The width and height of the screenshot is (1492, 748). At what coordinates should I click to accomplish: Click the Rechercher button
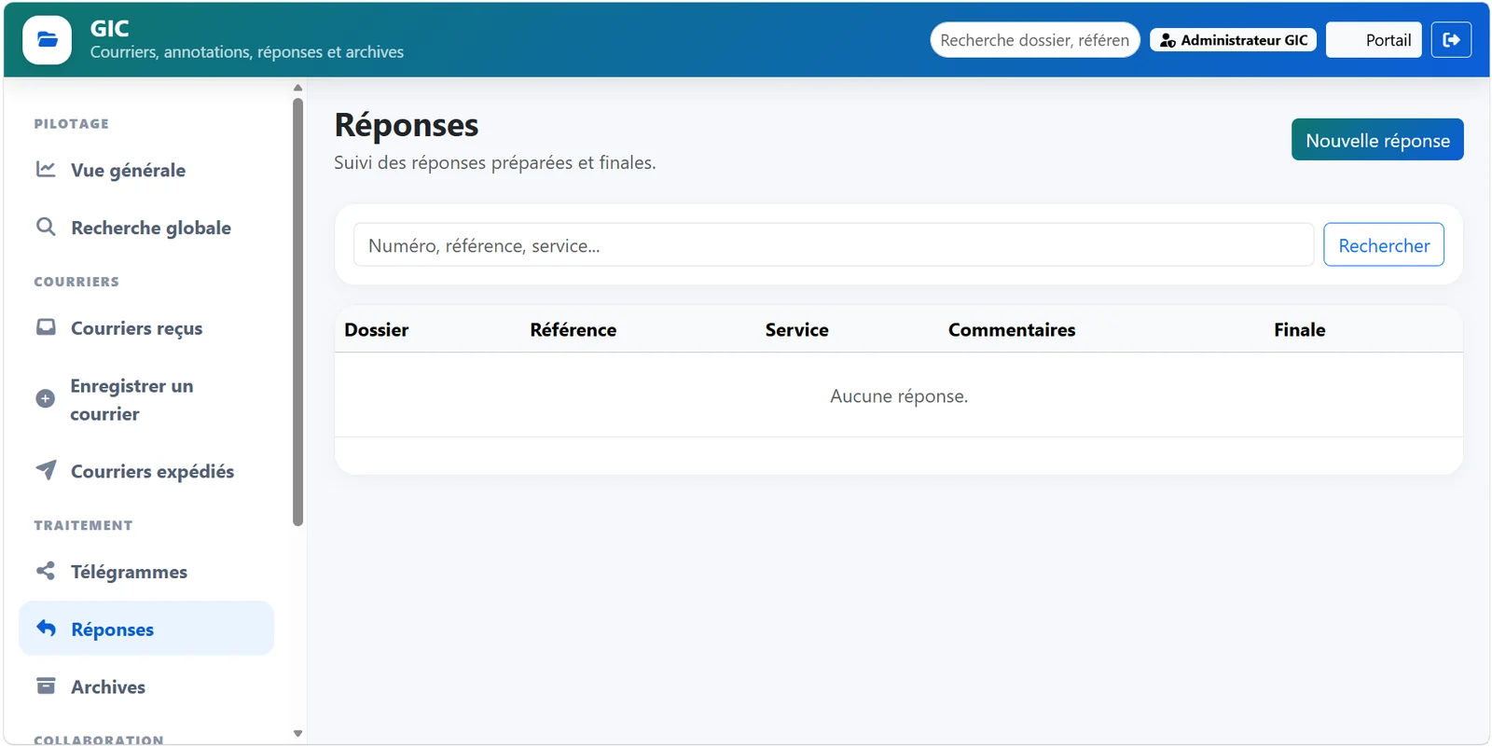click(1384, 244)
